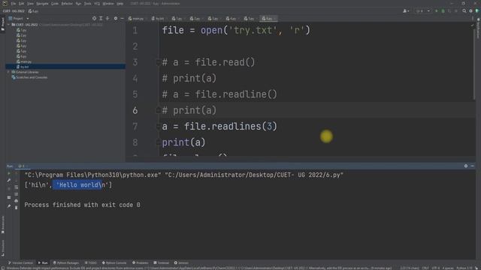
Task: Click Collapse All in Project panel
Action: click(x=107, y=19)
